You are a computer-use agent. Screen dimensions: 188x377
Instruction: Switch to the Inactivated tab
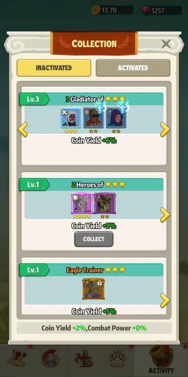(x=54, y=68)
